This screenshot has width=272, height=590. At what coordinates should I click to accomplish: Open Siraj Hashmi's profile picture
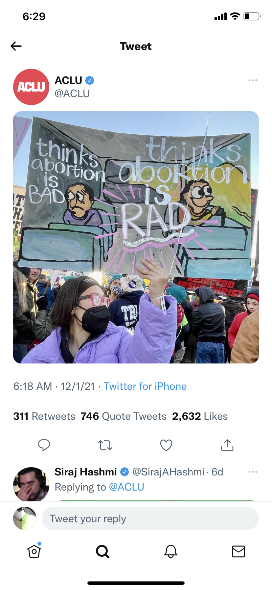[x=31, y=485]
